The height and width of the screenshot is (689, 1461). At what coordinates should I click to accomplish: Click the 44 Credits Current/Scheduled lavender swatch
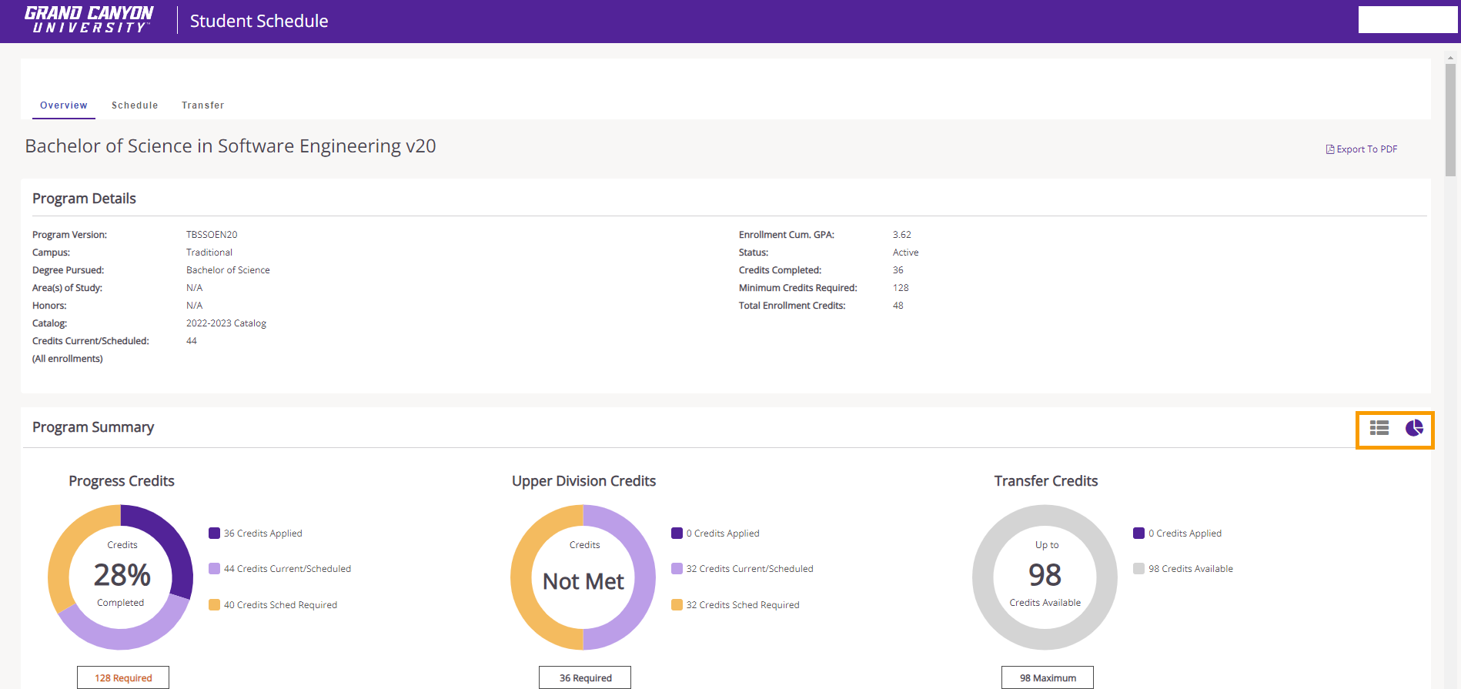[x=214, y=568]
